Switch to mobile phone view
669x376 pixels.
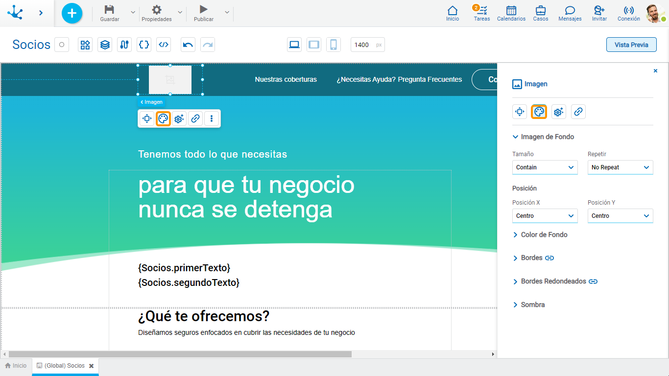point(334,45)
